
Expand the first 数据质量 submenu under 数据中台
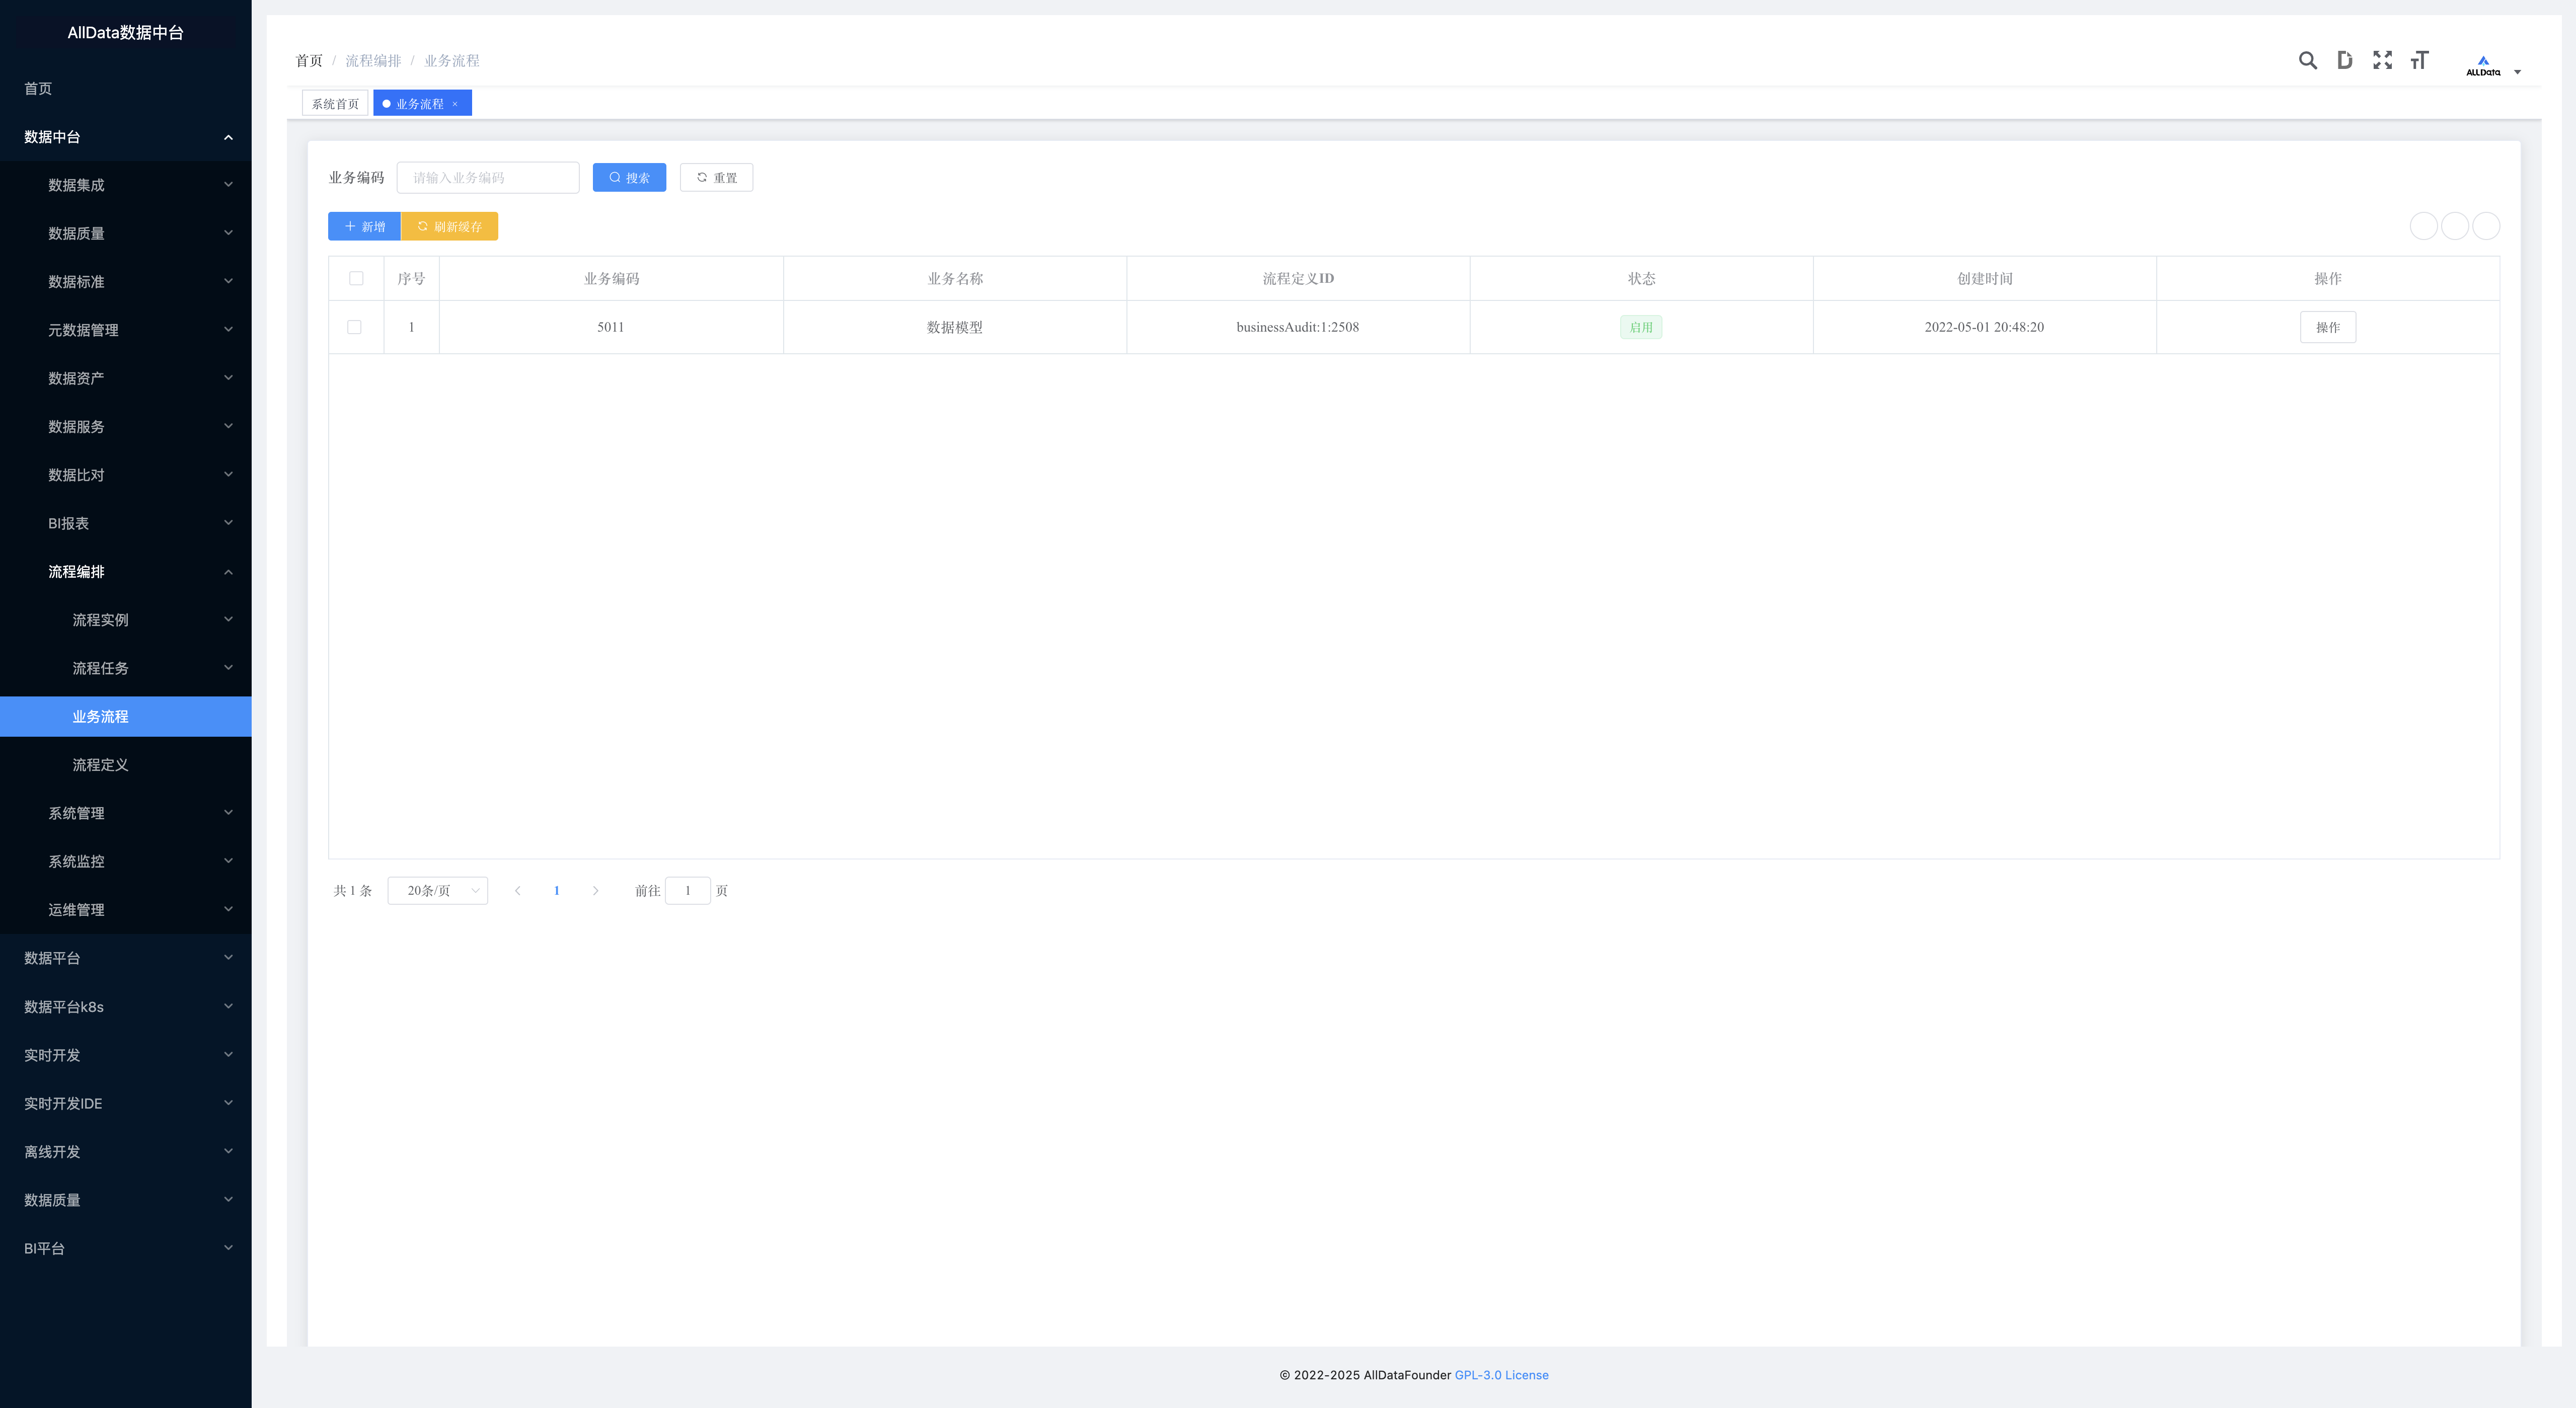[x=126, y=233]
